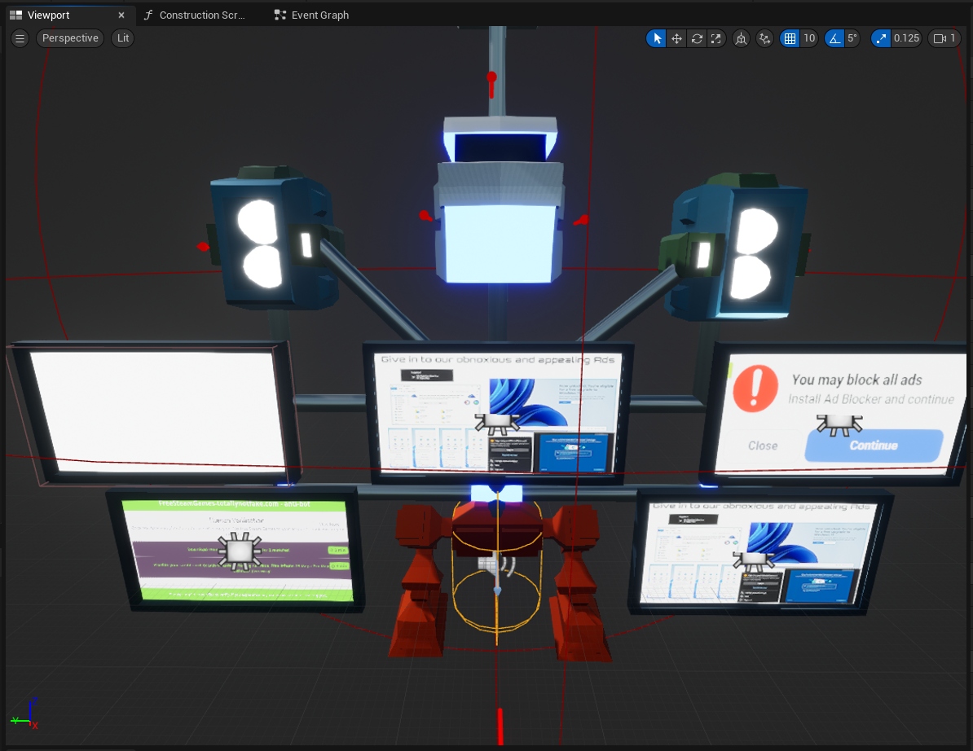
Task: Activate the Rotate tool
Action: (697, 38)
